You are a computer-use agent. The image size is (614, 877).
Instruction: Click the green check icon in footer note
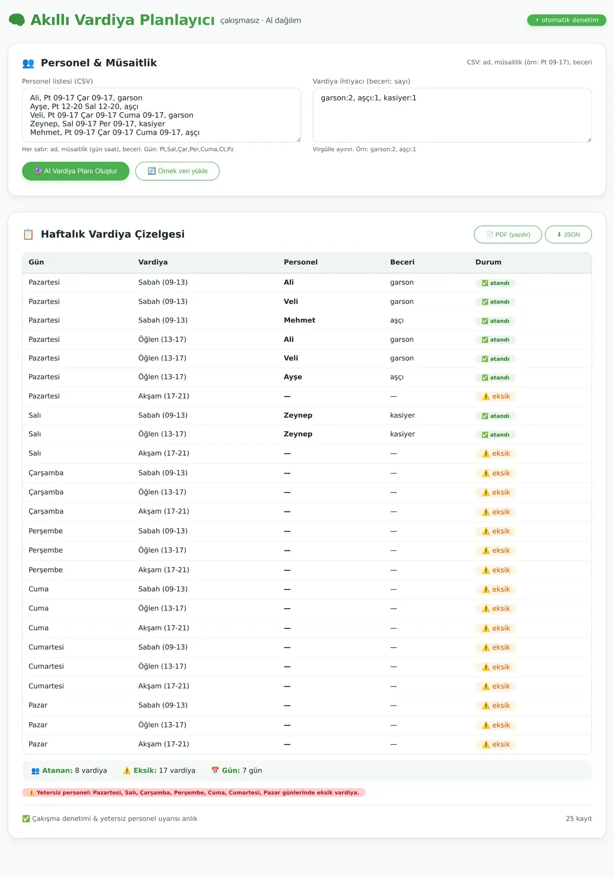(26, 819)
